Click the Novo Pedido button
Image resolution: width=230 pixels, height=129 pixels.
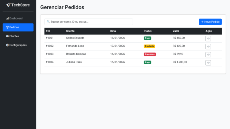pos(210,22)
